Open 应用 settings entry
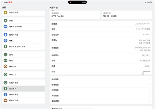 (x=24, y=55)
